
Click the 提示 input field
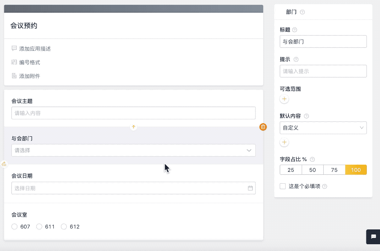323,71
